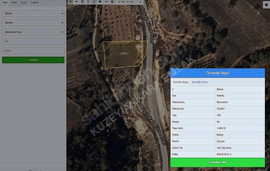Switch to the Bina/BB Listesi tab
This screenshot has width=270, height=171.
(200, 82)
